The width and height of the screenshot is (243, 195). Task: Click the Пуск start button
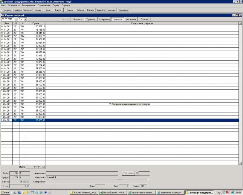6,193
